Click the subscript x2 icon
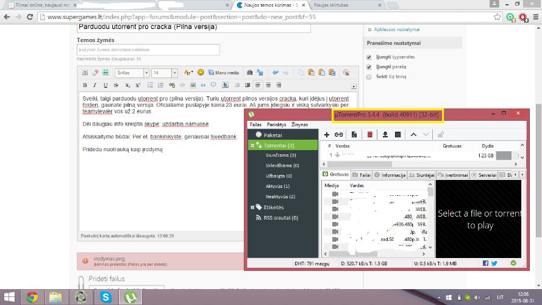Viewport: 542px width, 305px height. (127, 85)
